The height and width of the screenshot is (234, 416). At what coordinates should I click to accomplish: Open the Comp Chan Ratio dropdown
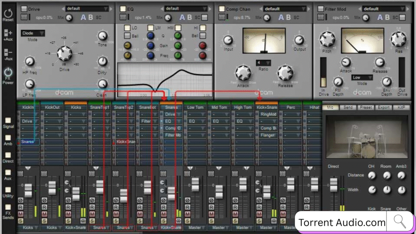click(263, 63)
